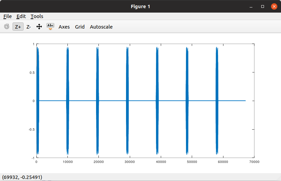Maximize the Figure 1 window

tap(263, 6)
